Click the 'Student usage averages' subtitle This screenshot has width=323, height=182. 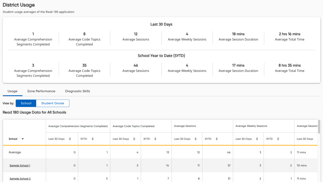38,12
